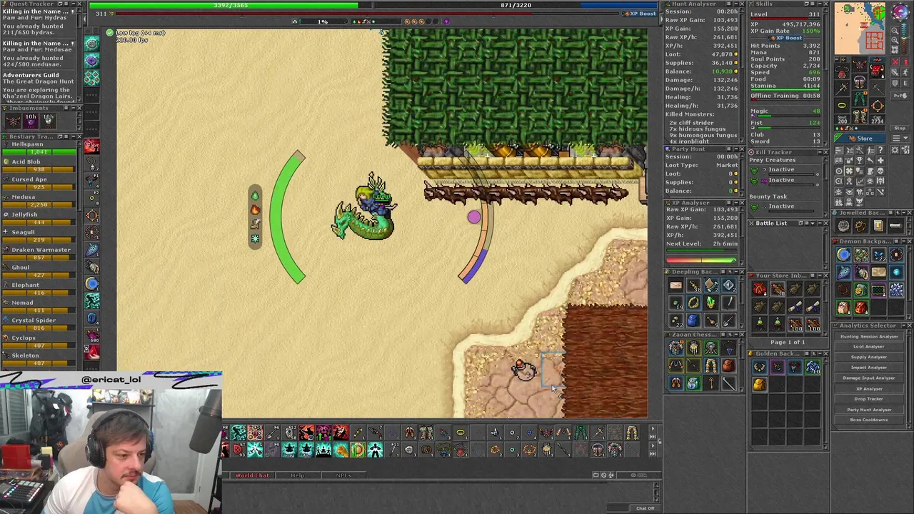This screenshot has width=914, height=514.
Task: Click the minimap view
Action: pos(860,29)
